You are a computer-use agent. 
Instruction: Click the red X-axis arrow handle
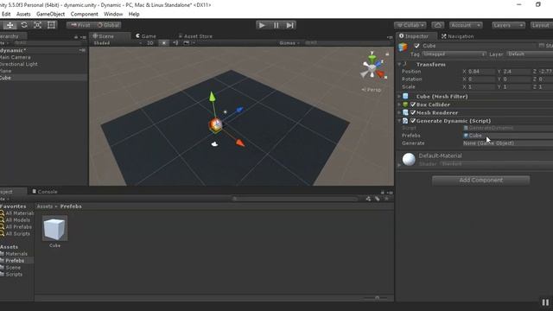coord(240,143)
